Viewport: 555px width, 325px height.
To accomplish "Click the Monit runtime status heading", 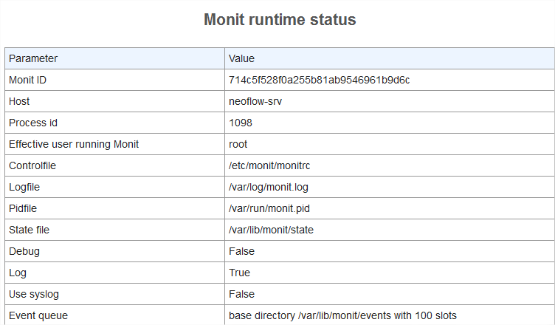I will click(x=280, y=20).
